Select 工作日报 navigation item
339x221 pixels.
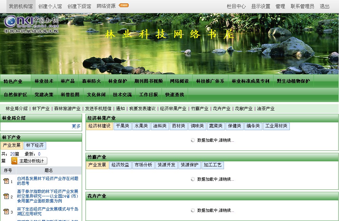coord(149,95)
